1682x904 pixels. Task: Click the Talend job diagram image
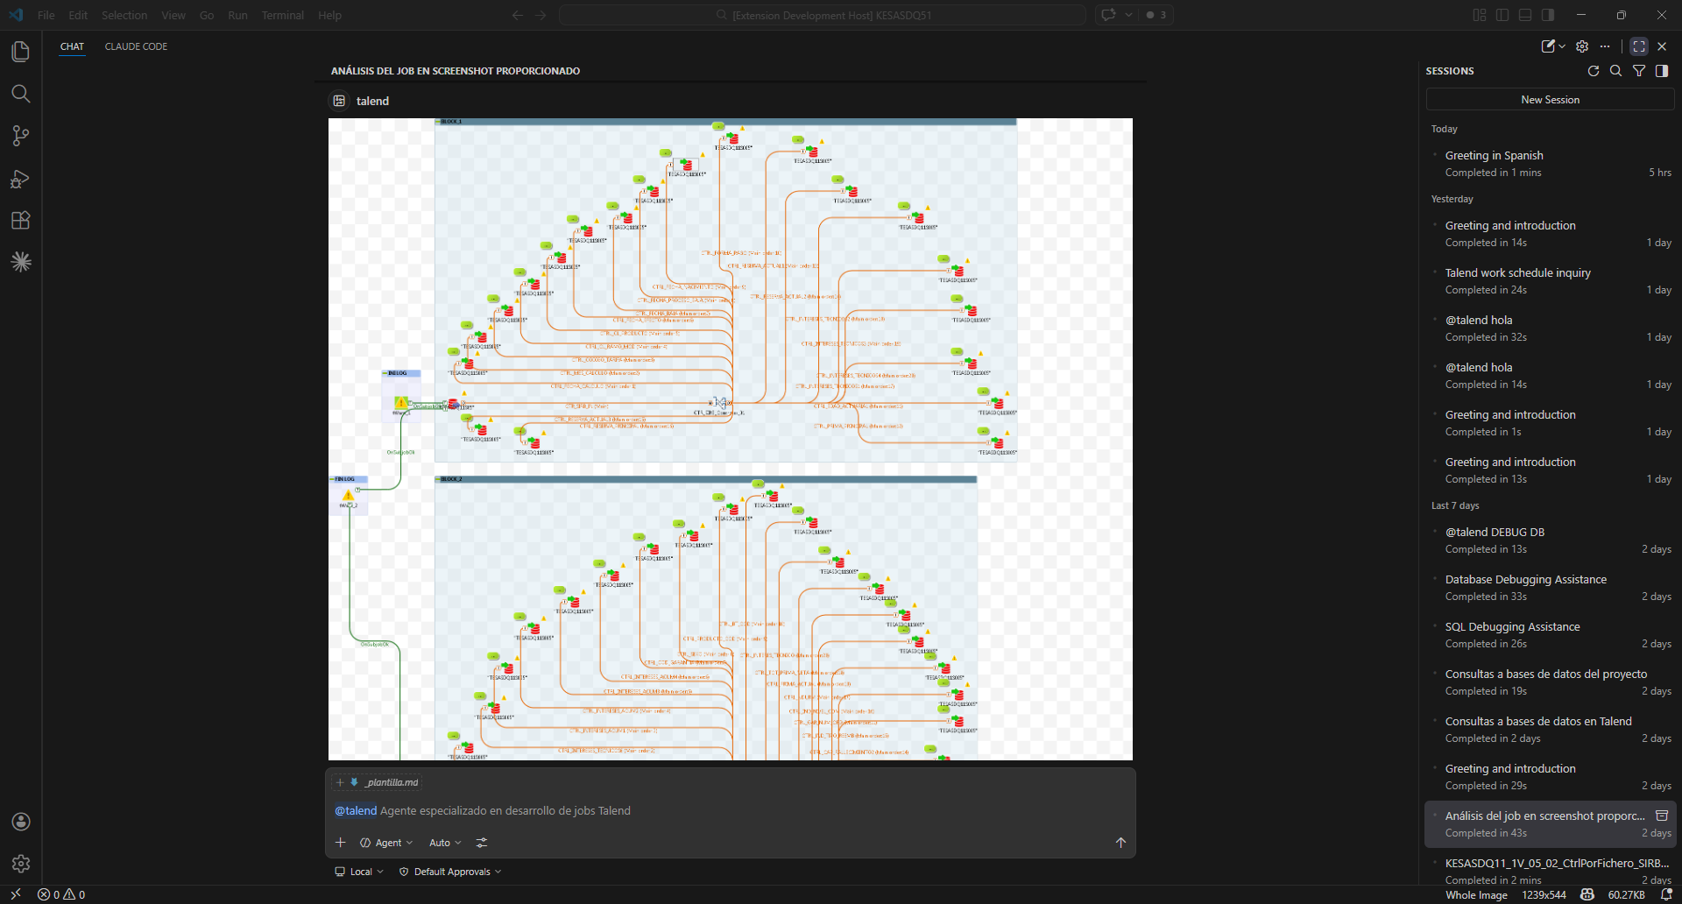[731, 439]
